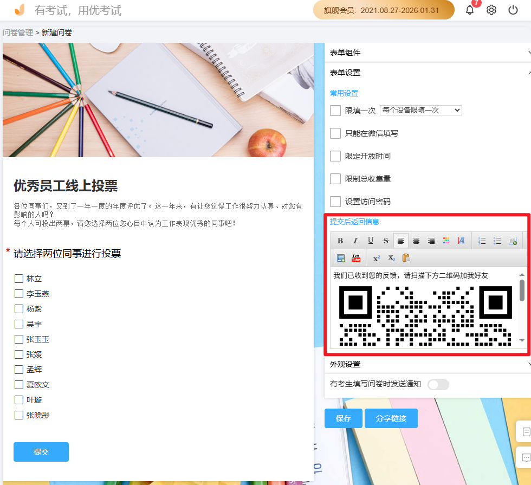Apply superscript formatting in the editor
Screen dimensions: 531x485
coord(376,258)
